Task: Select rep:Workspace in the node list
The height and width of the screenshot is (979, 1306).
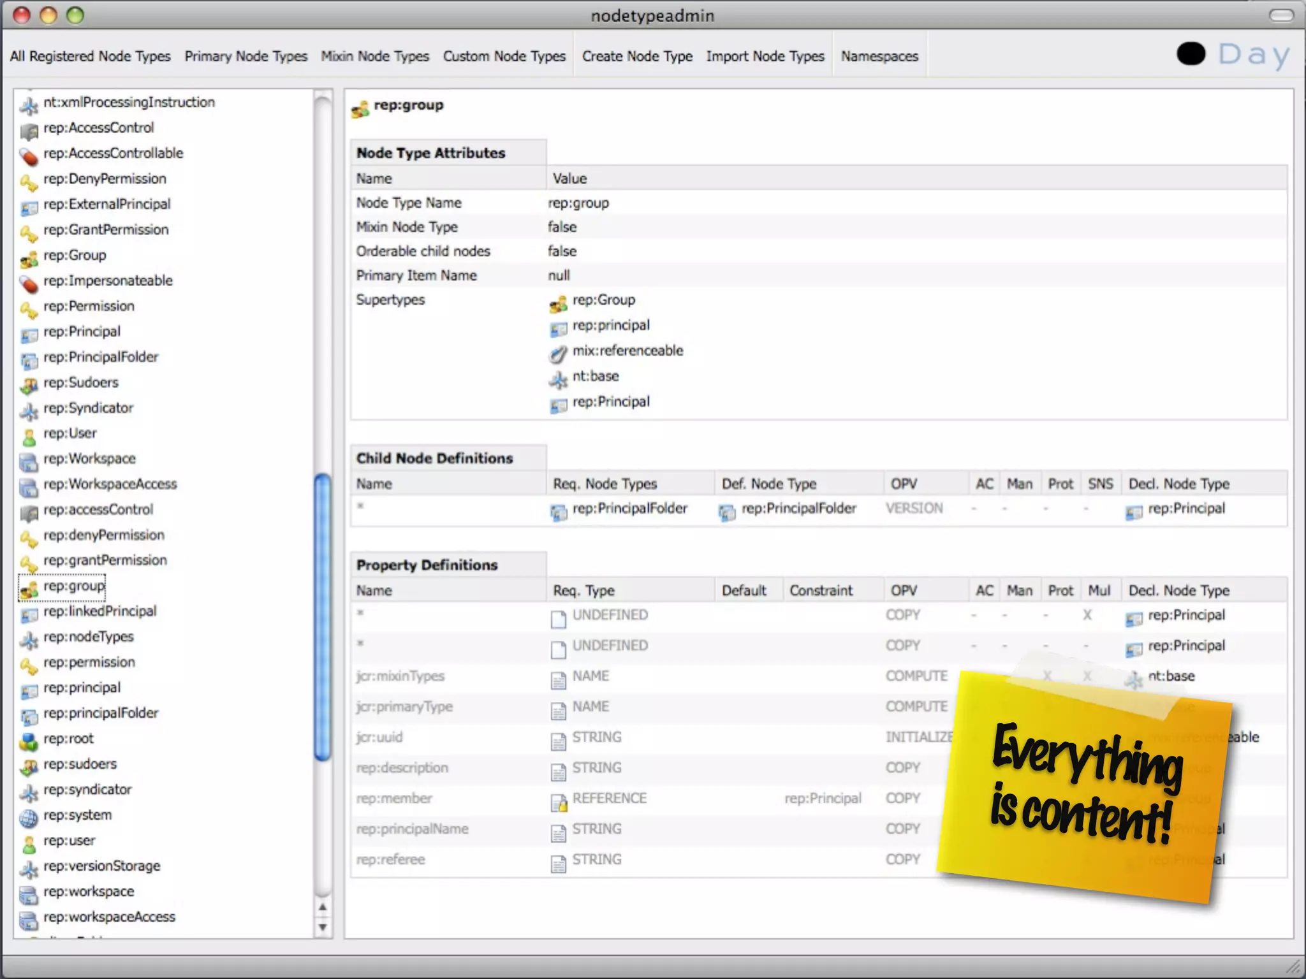Action: [89, 459]
